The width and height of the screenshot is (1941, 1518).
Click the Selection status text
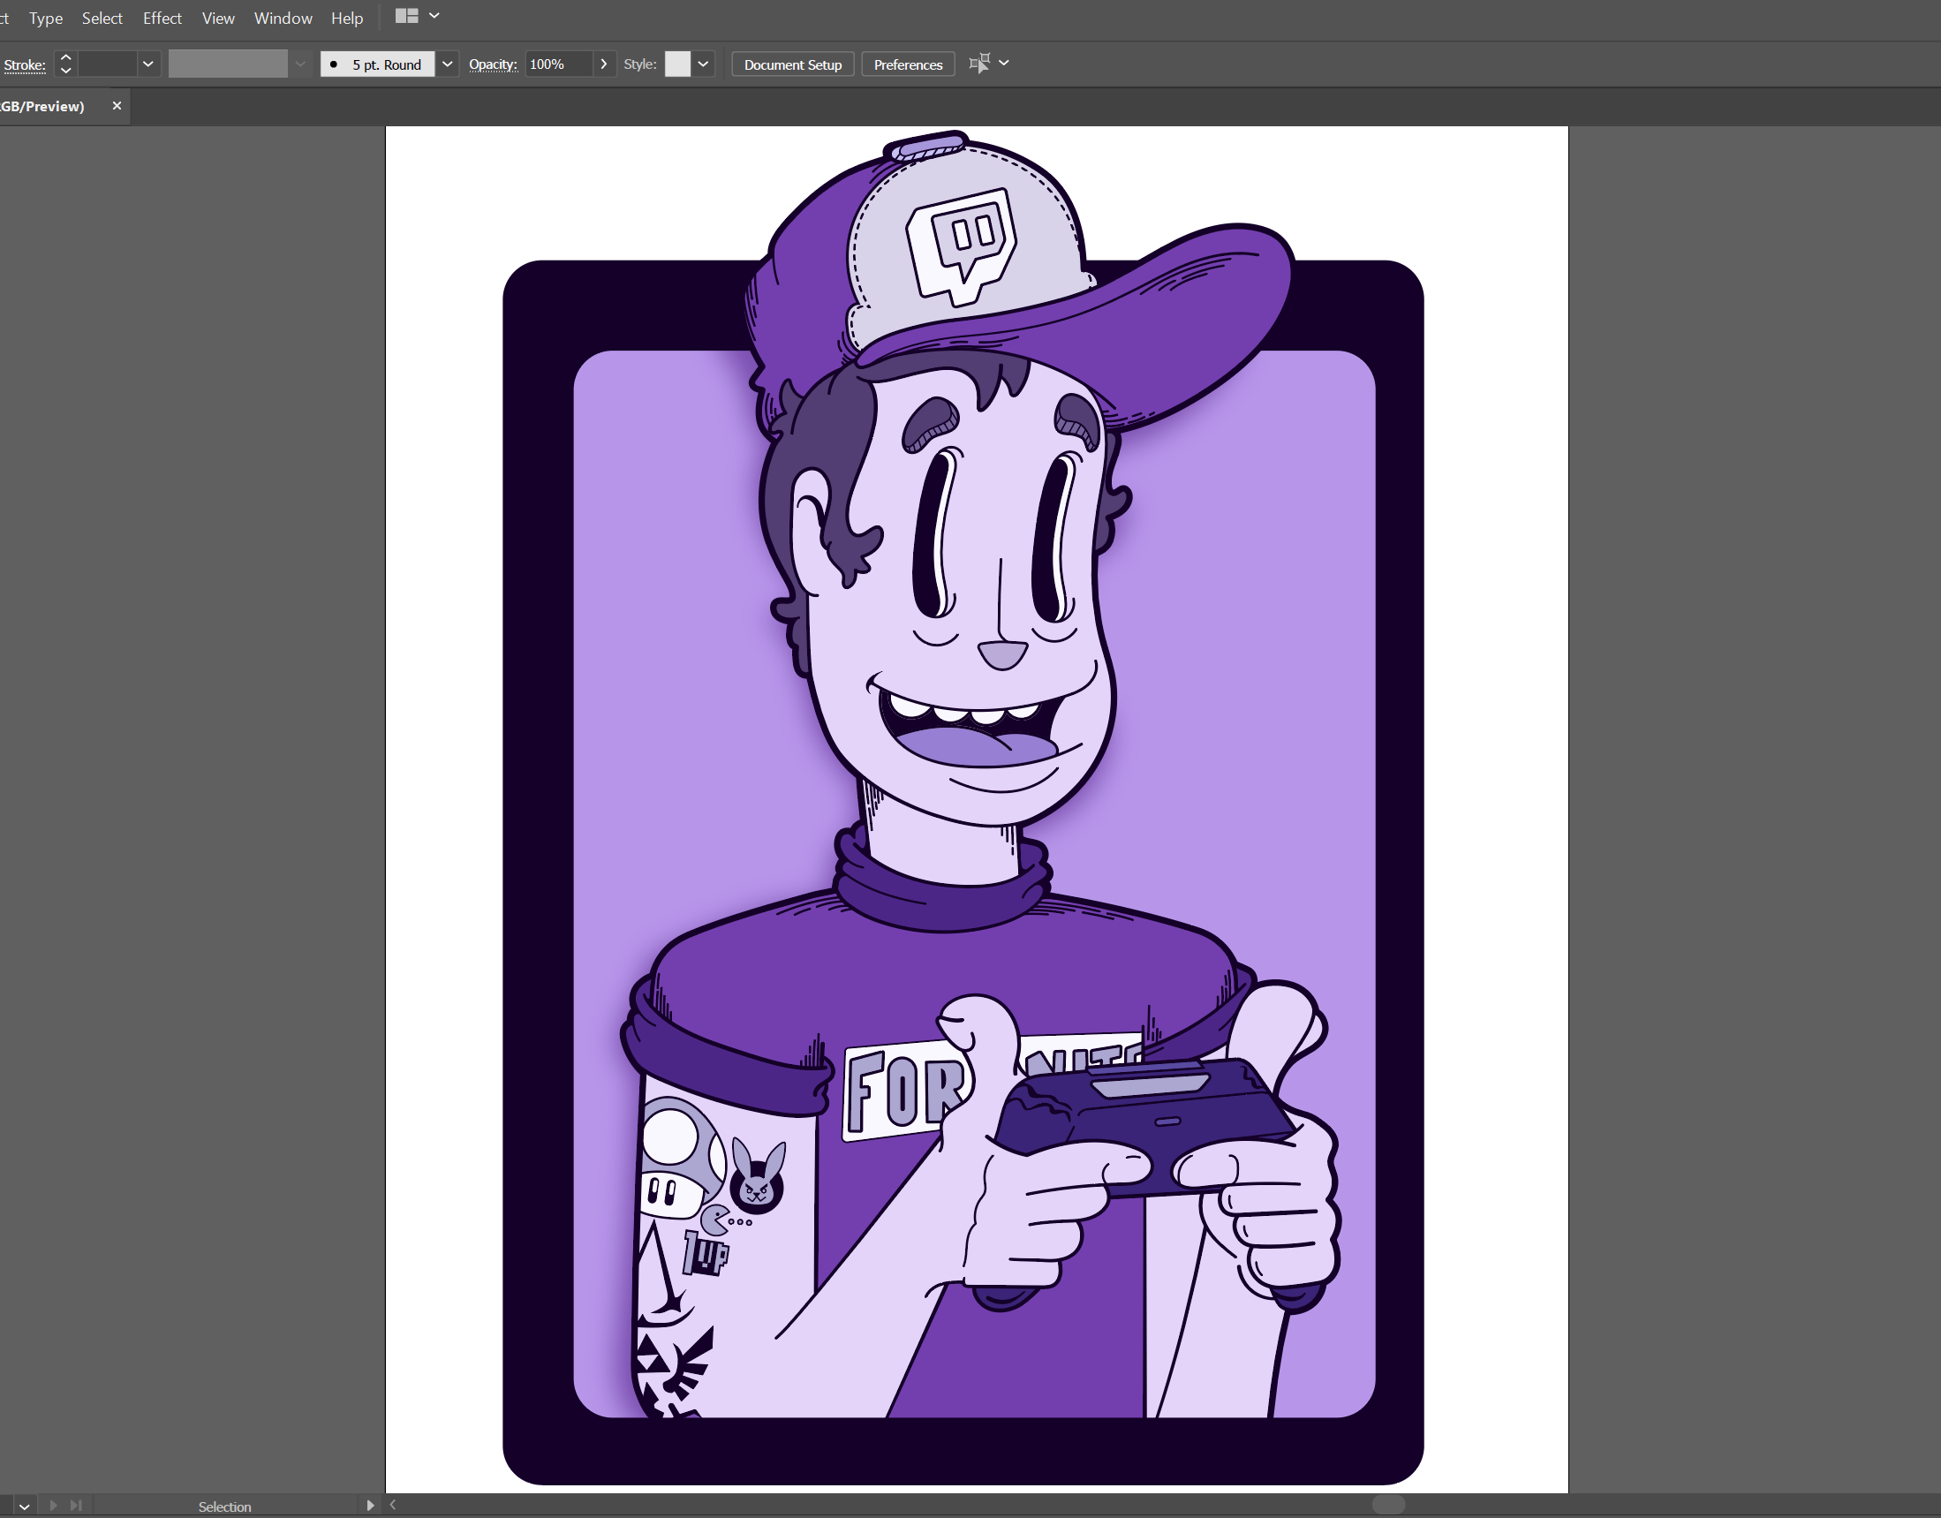(x=225, y=1507)
